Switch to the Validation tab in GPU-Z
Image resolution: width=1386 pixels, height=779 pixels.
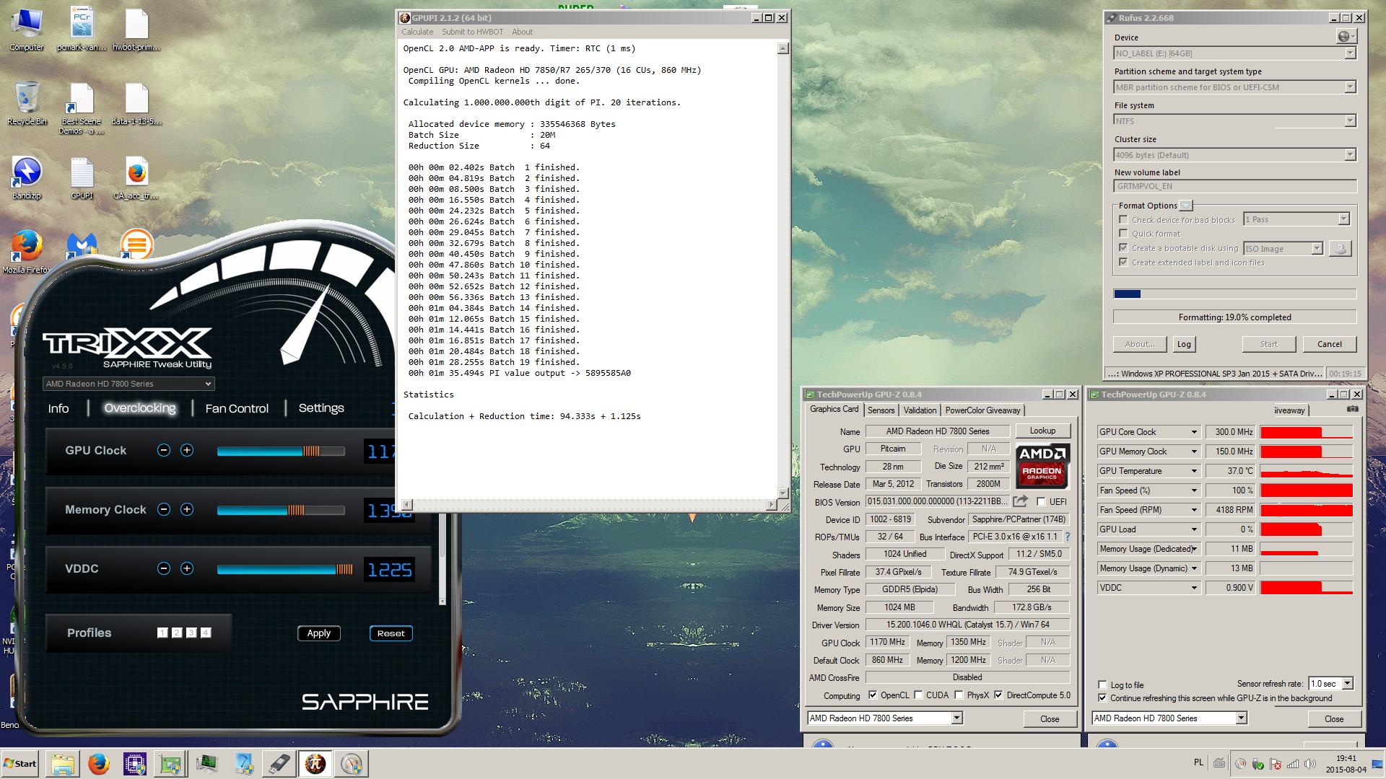click(x=920, y=410)
